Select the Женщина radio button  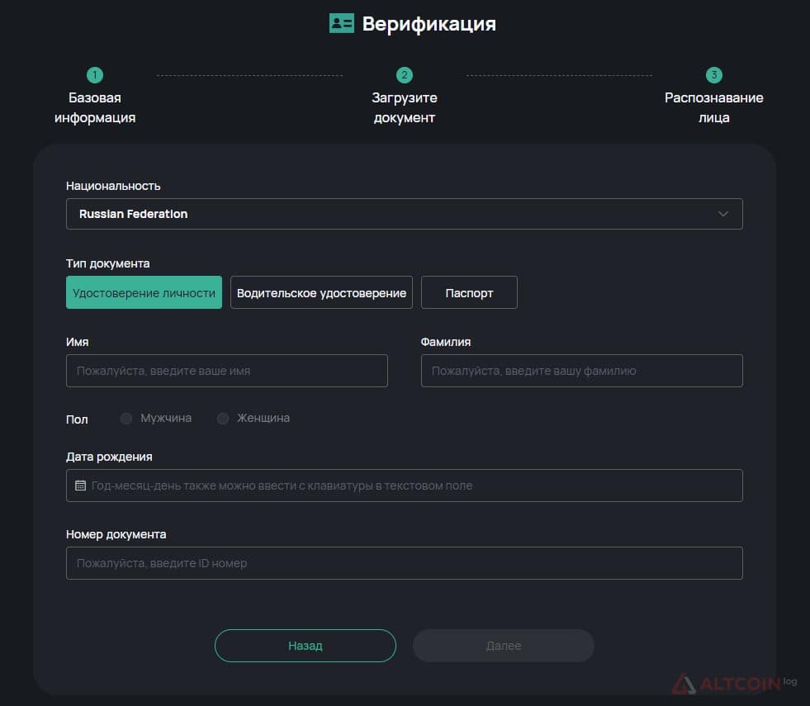tap(223, 419)
